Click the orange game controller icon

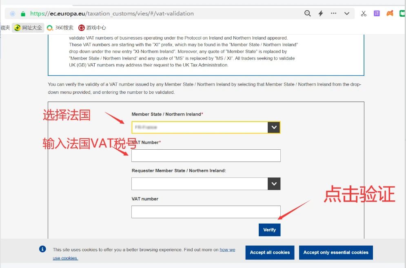coord(390,13)
